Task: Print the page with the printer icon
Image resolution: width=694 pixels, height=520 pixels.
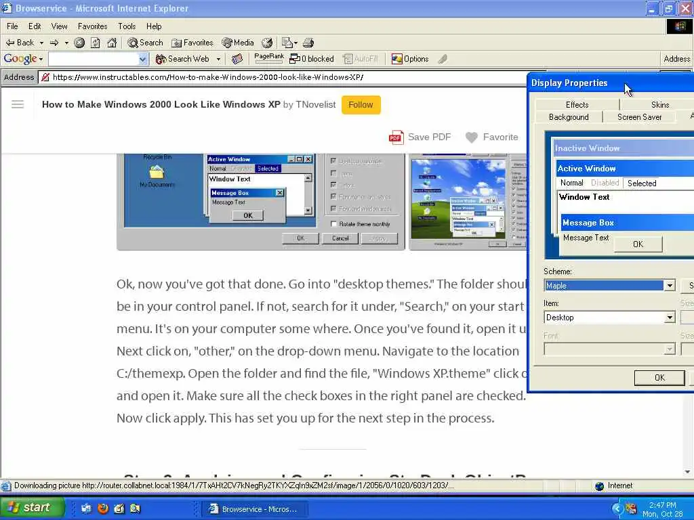Action: tap(308, 43)
